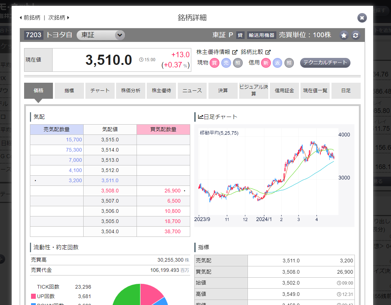Click bid price 3,506.0
Image resolution: width=391 pixels, height=305 pixels.
tap(110, 211)
